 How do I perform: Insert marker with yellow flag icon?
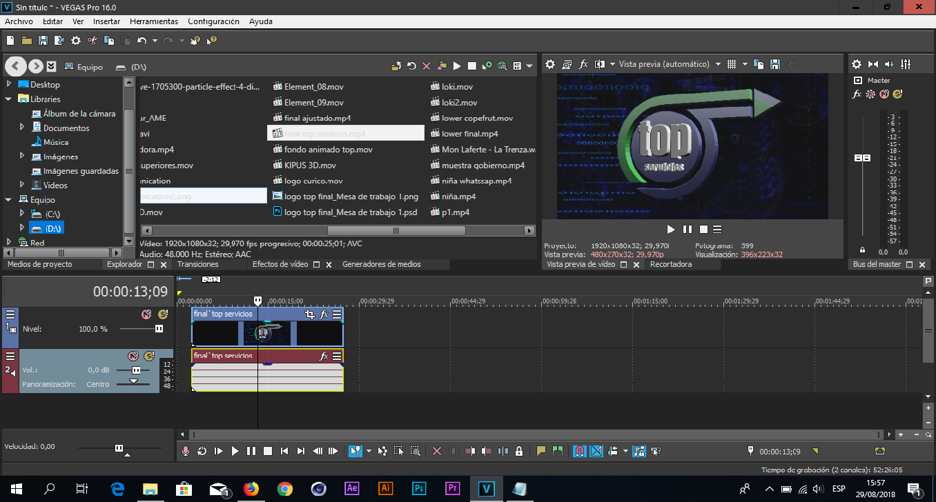tap(541, 451)
